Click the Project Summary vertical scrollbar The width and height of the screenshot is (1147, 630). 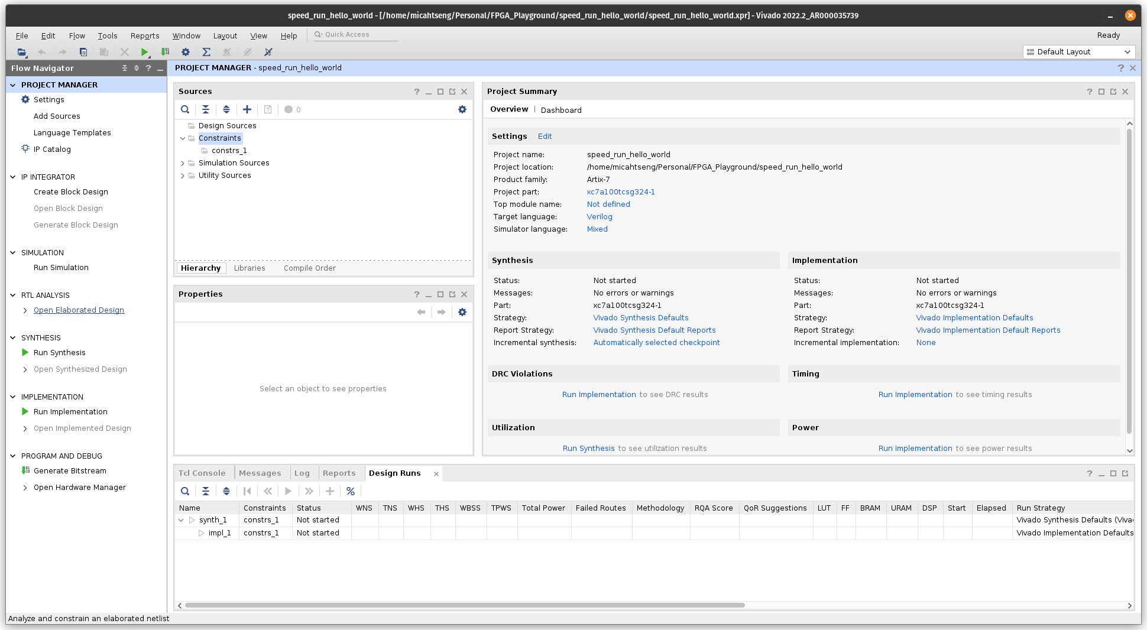pyautogui.click(x=1129, y=281)
